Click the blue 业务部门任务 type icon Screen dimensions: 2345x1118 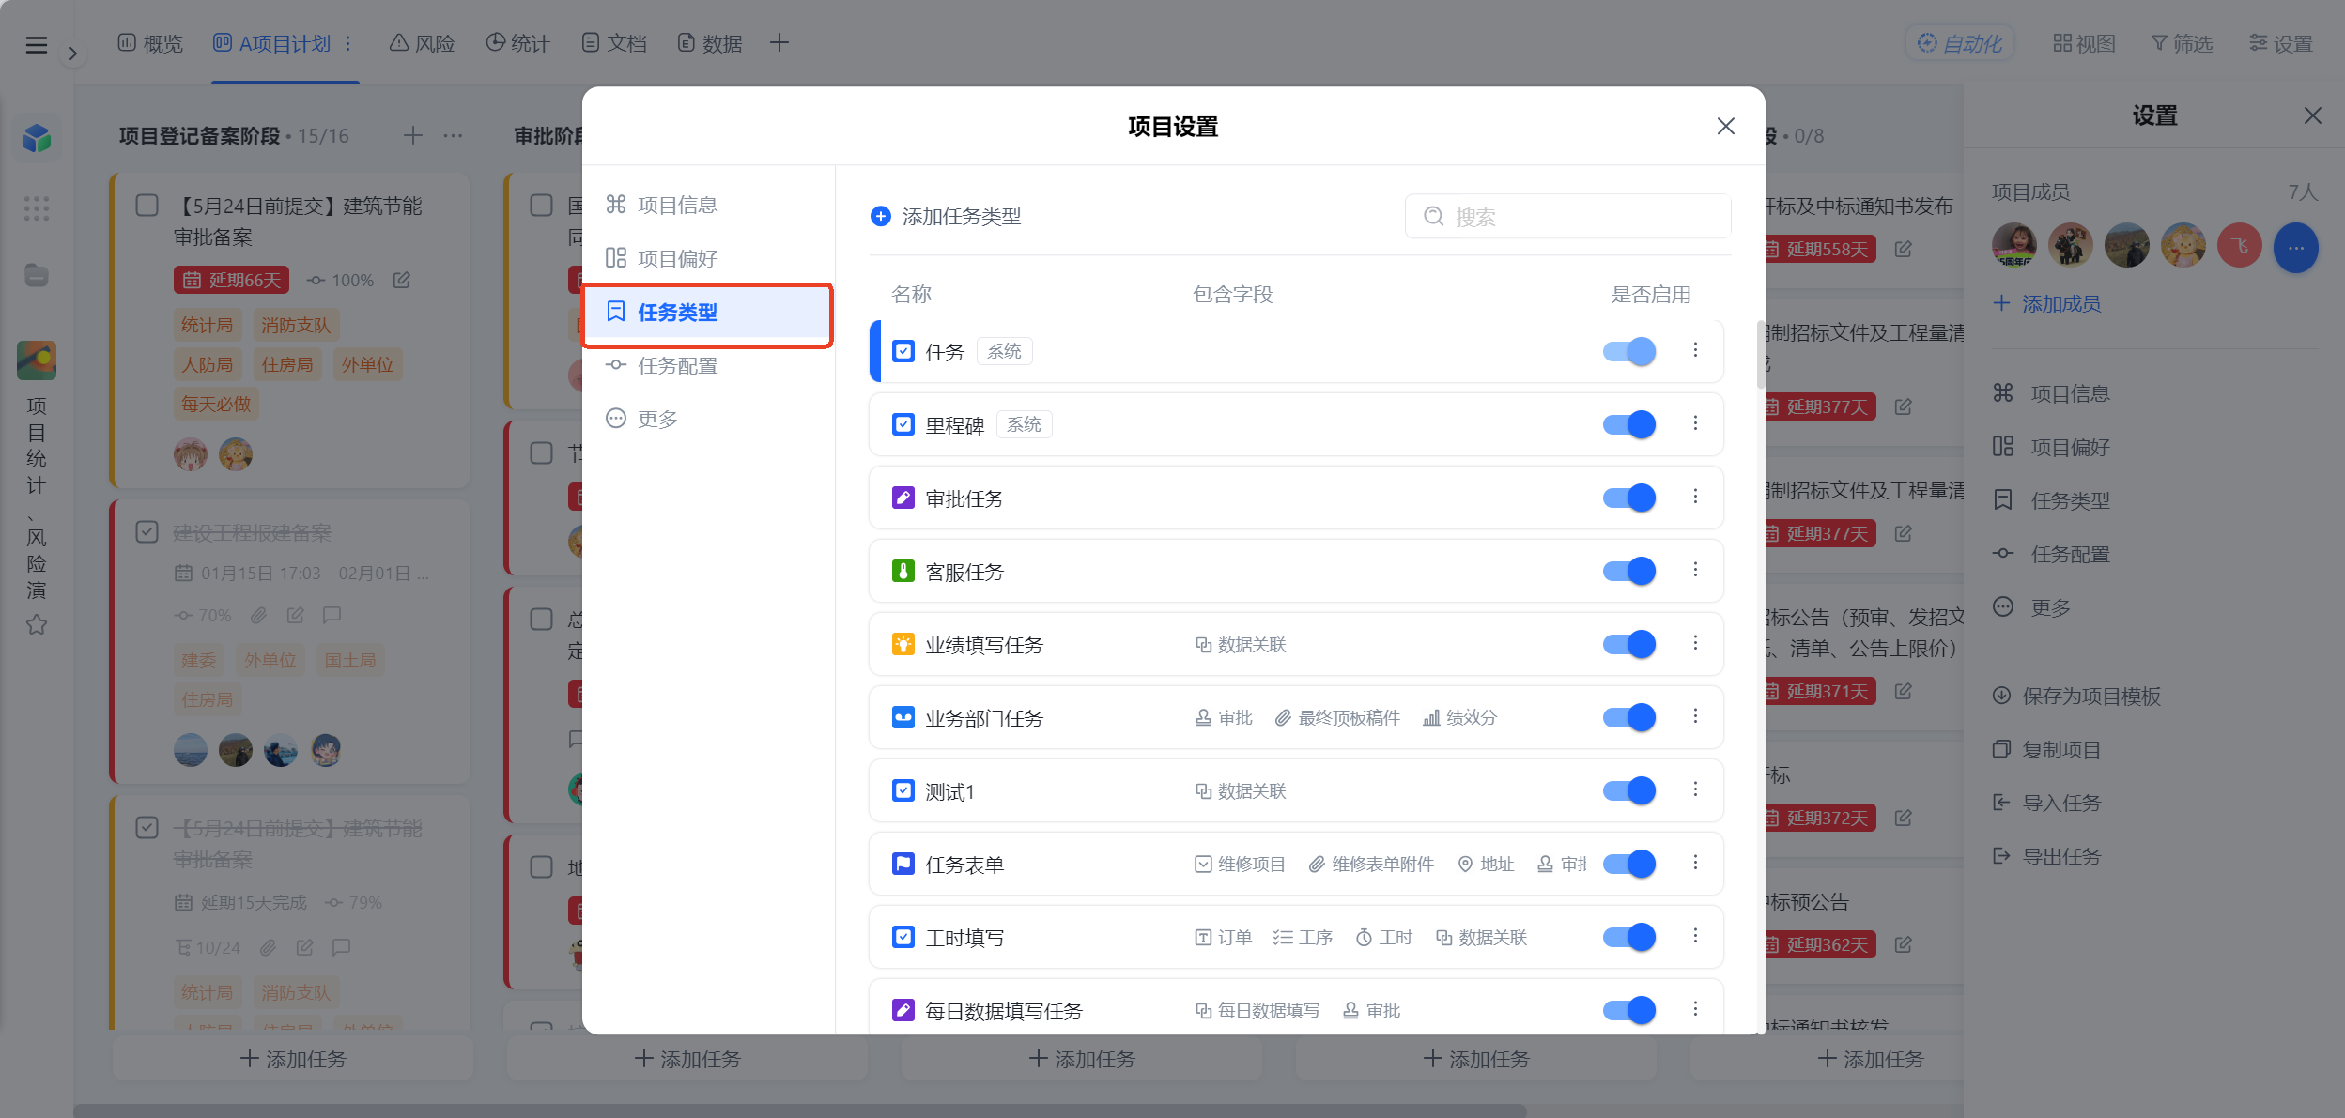click(x=903, y=717)
